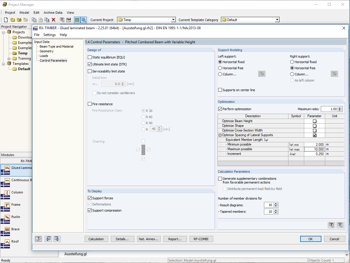Expand the Training project in Project Navigator

(8, 58)
